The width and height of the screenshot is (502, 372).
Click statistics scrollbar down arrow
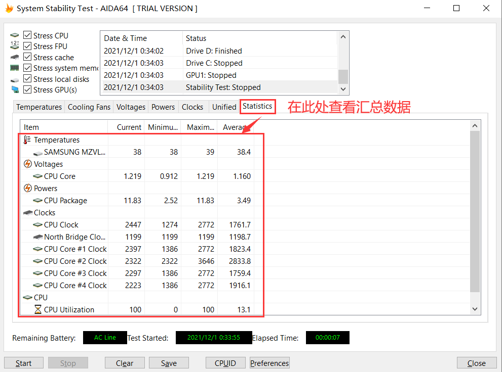475,309
